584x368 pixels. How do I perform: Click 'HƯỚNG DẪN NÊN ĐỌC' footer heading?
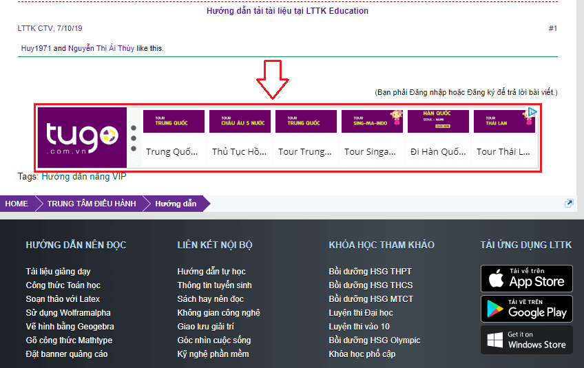pos(76,245)
